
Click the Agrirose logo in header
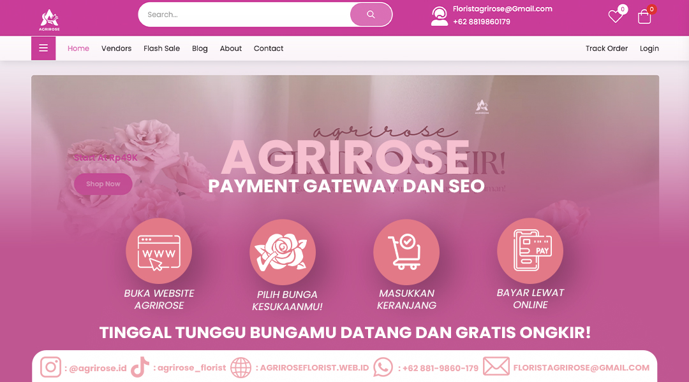pos(49,20)
